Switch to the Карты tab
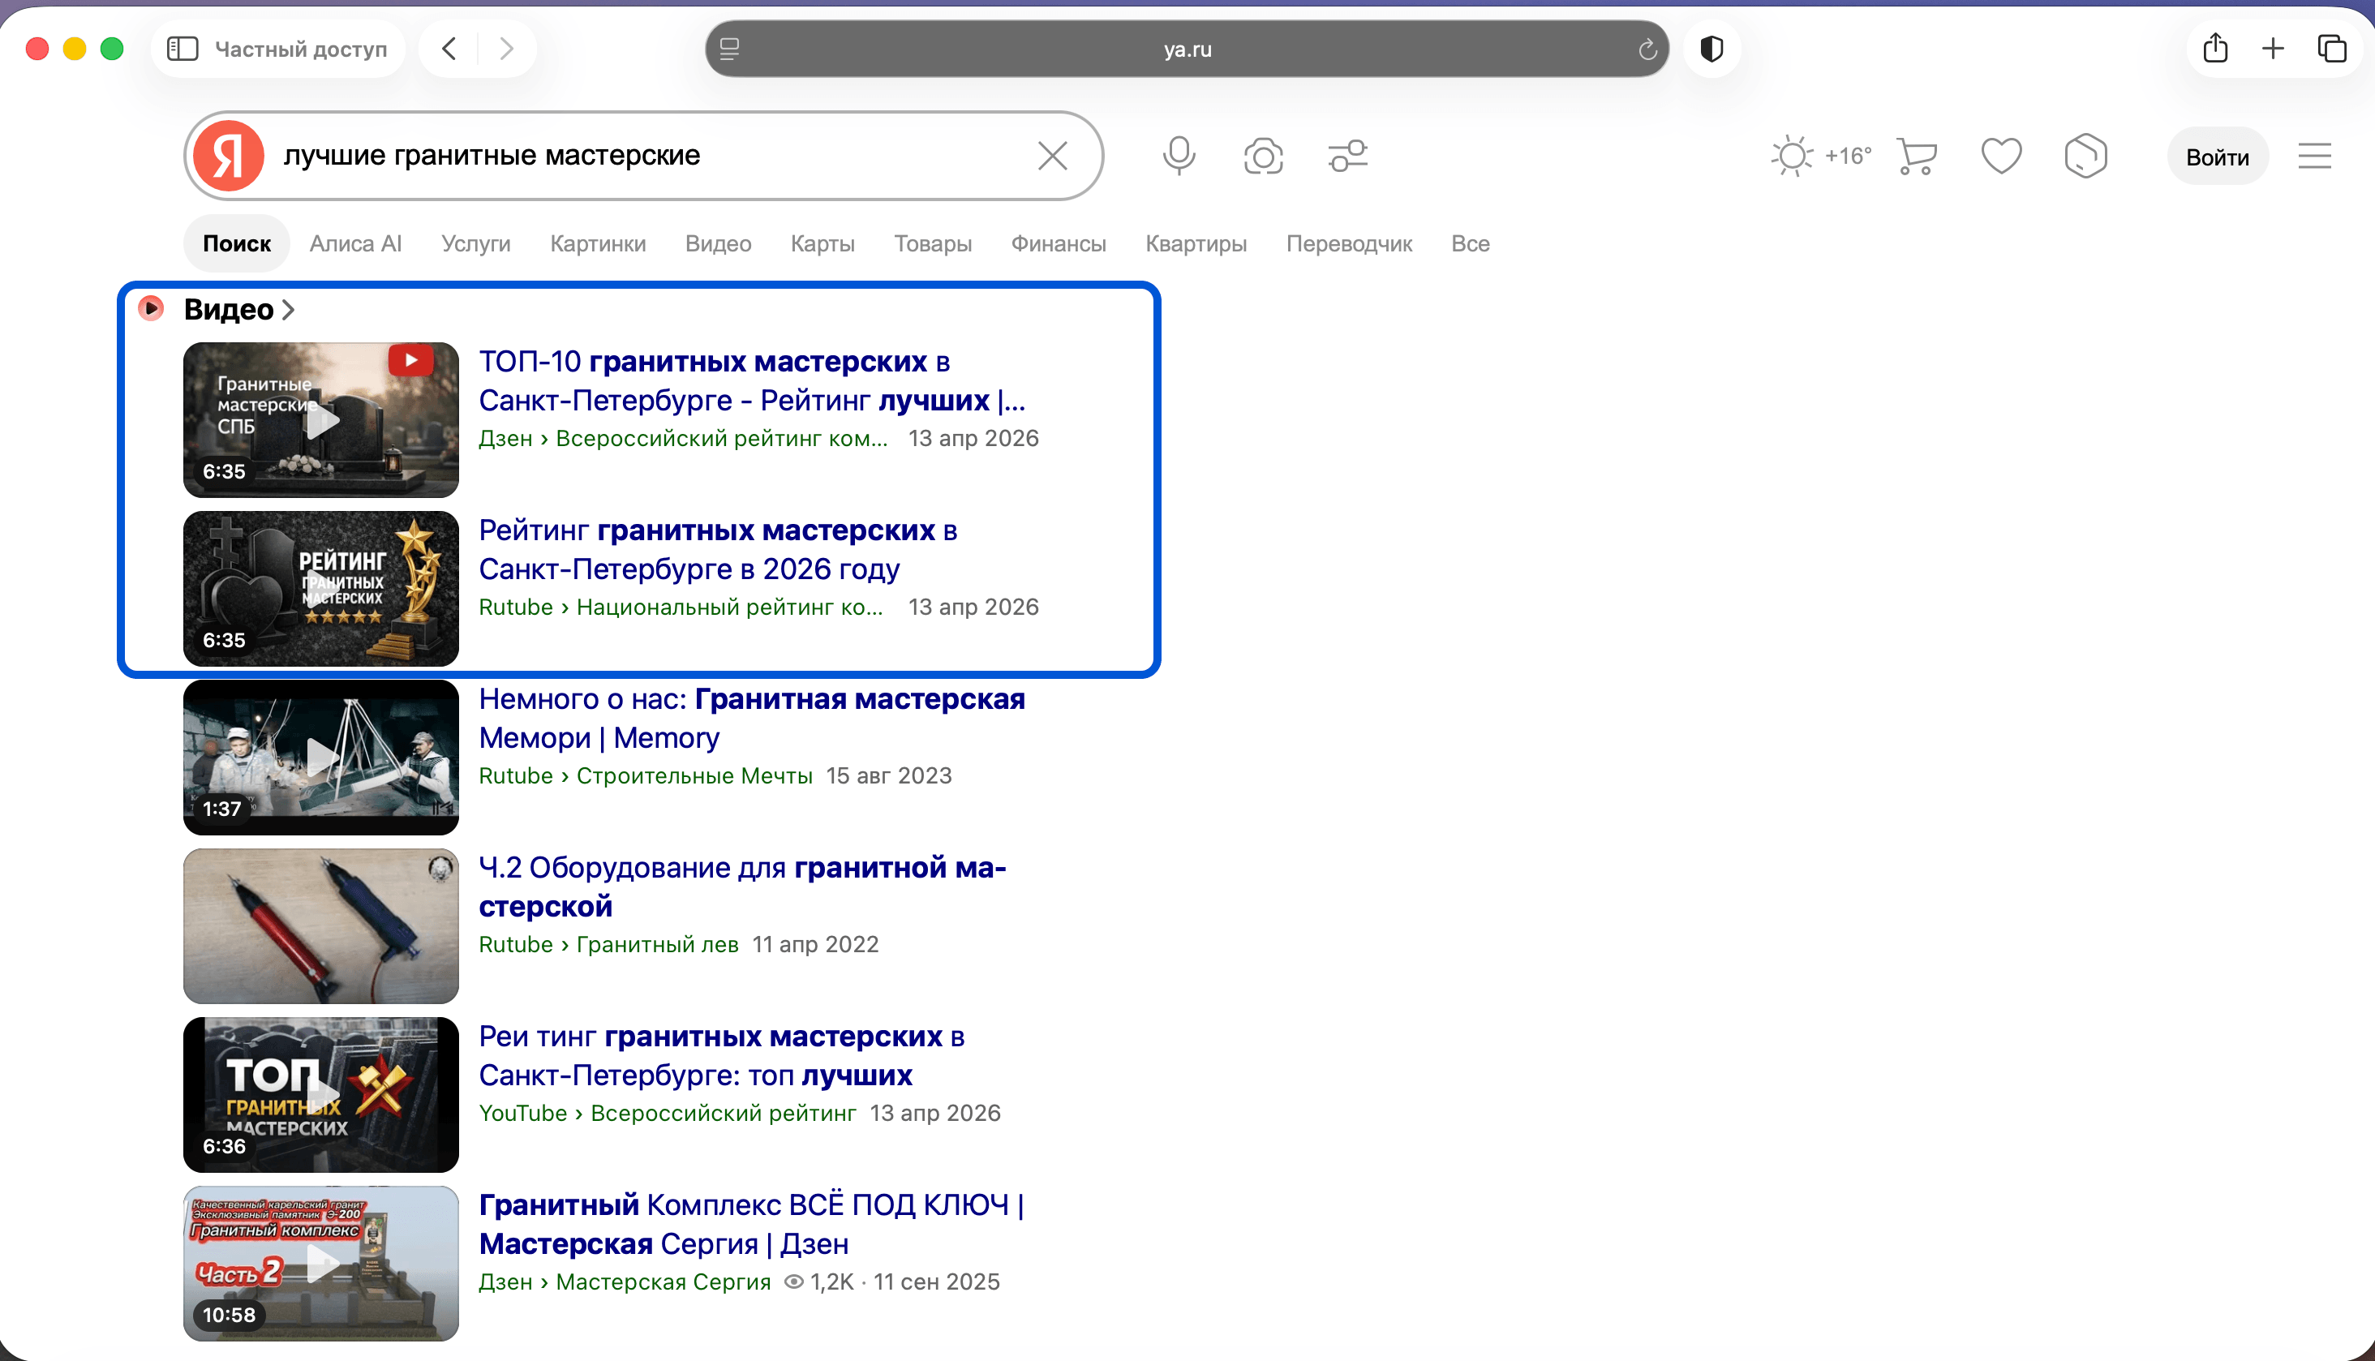This screenshot has width=2375, height=1361. [822, 243]
